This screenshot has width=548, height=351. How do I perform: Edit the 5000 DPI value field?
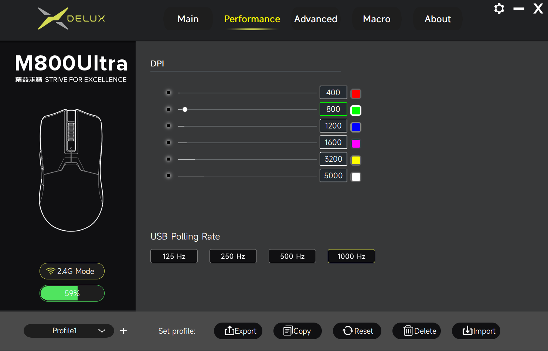pos(333,176)
